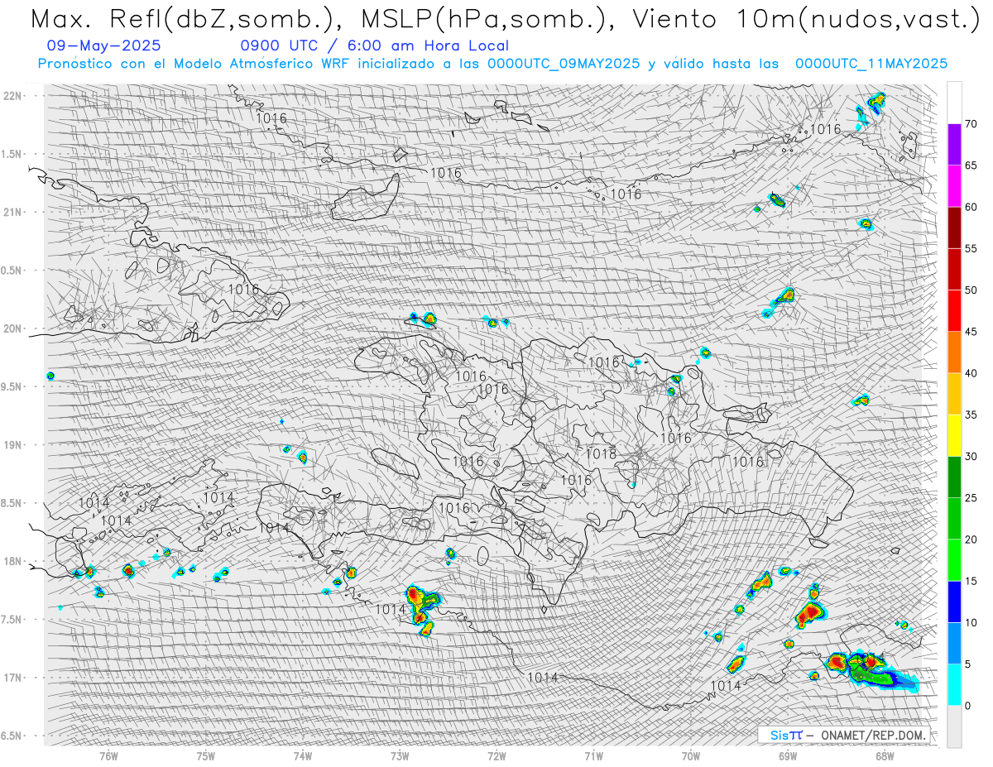Click the '6.5N' latitude axis label
This screenshot has width=993, height=767.
12,736
